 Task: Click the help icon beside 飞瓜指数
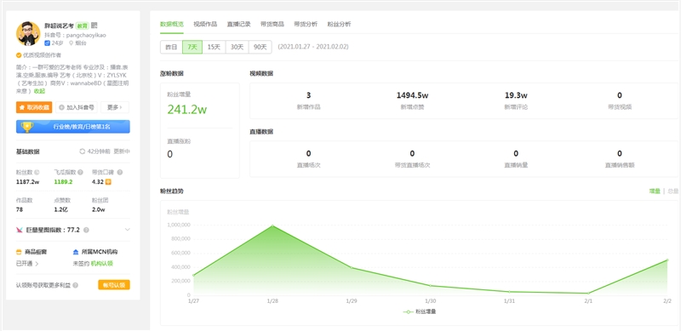coord(81,173)
